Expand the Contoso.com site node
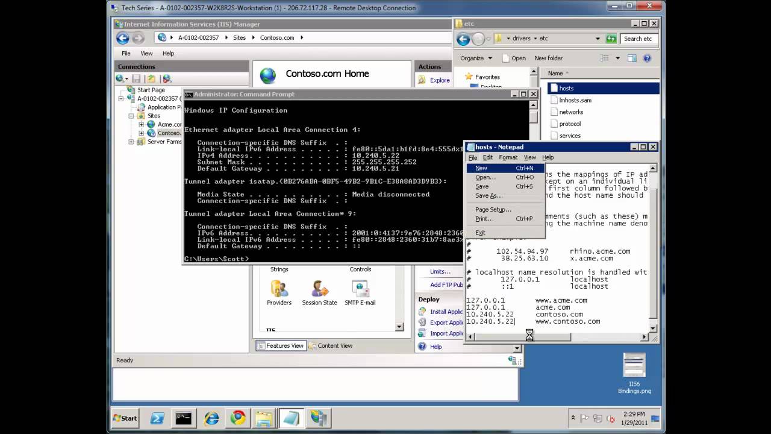The height and width of the screenshot is (434, 771). tap(141, 133)
